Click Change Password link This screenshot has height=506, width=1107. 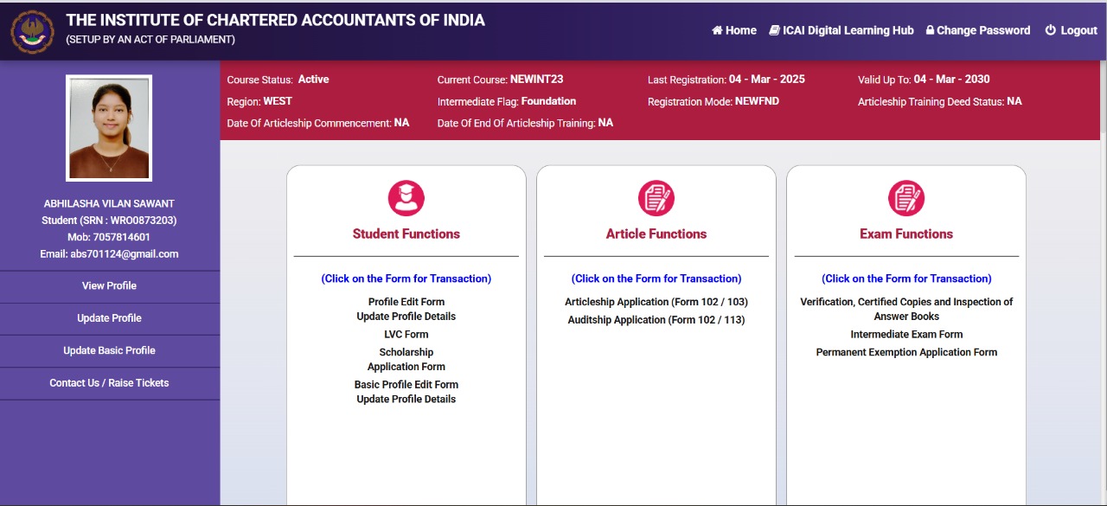(977, 30)
